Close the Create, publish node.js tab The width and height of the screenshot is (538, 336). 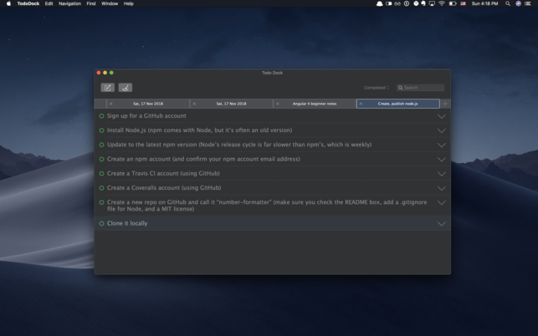361,104
